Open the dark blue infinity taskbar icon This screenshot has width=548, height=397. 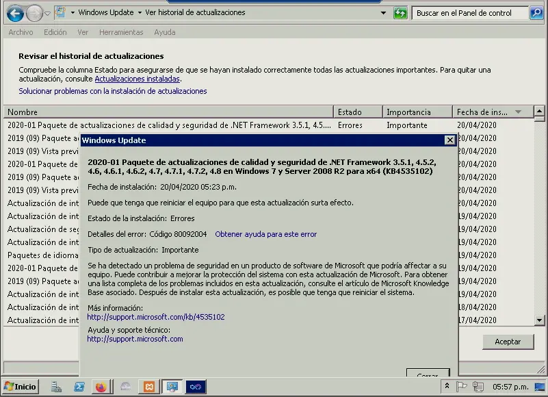(x=196, y=387)
